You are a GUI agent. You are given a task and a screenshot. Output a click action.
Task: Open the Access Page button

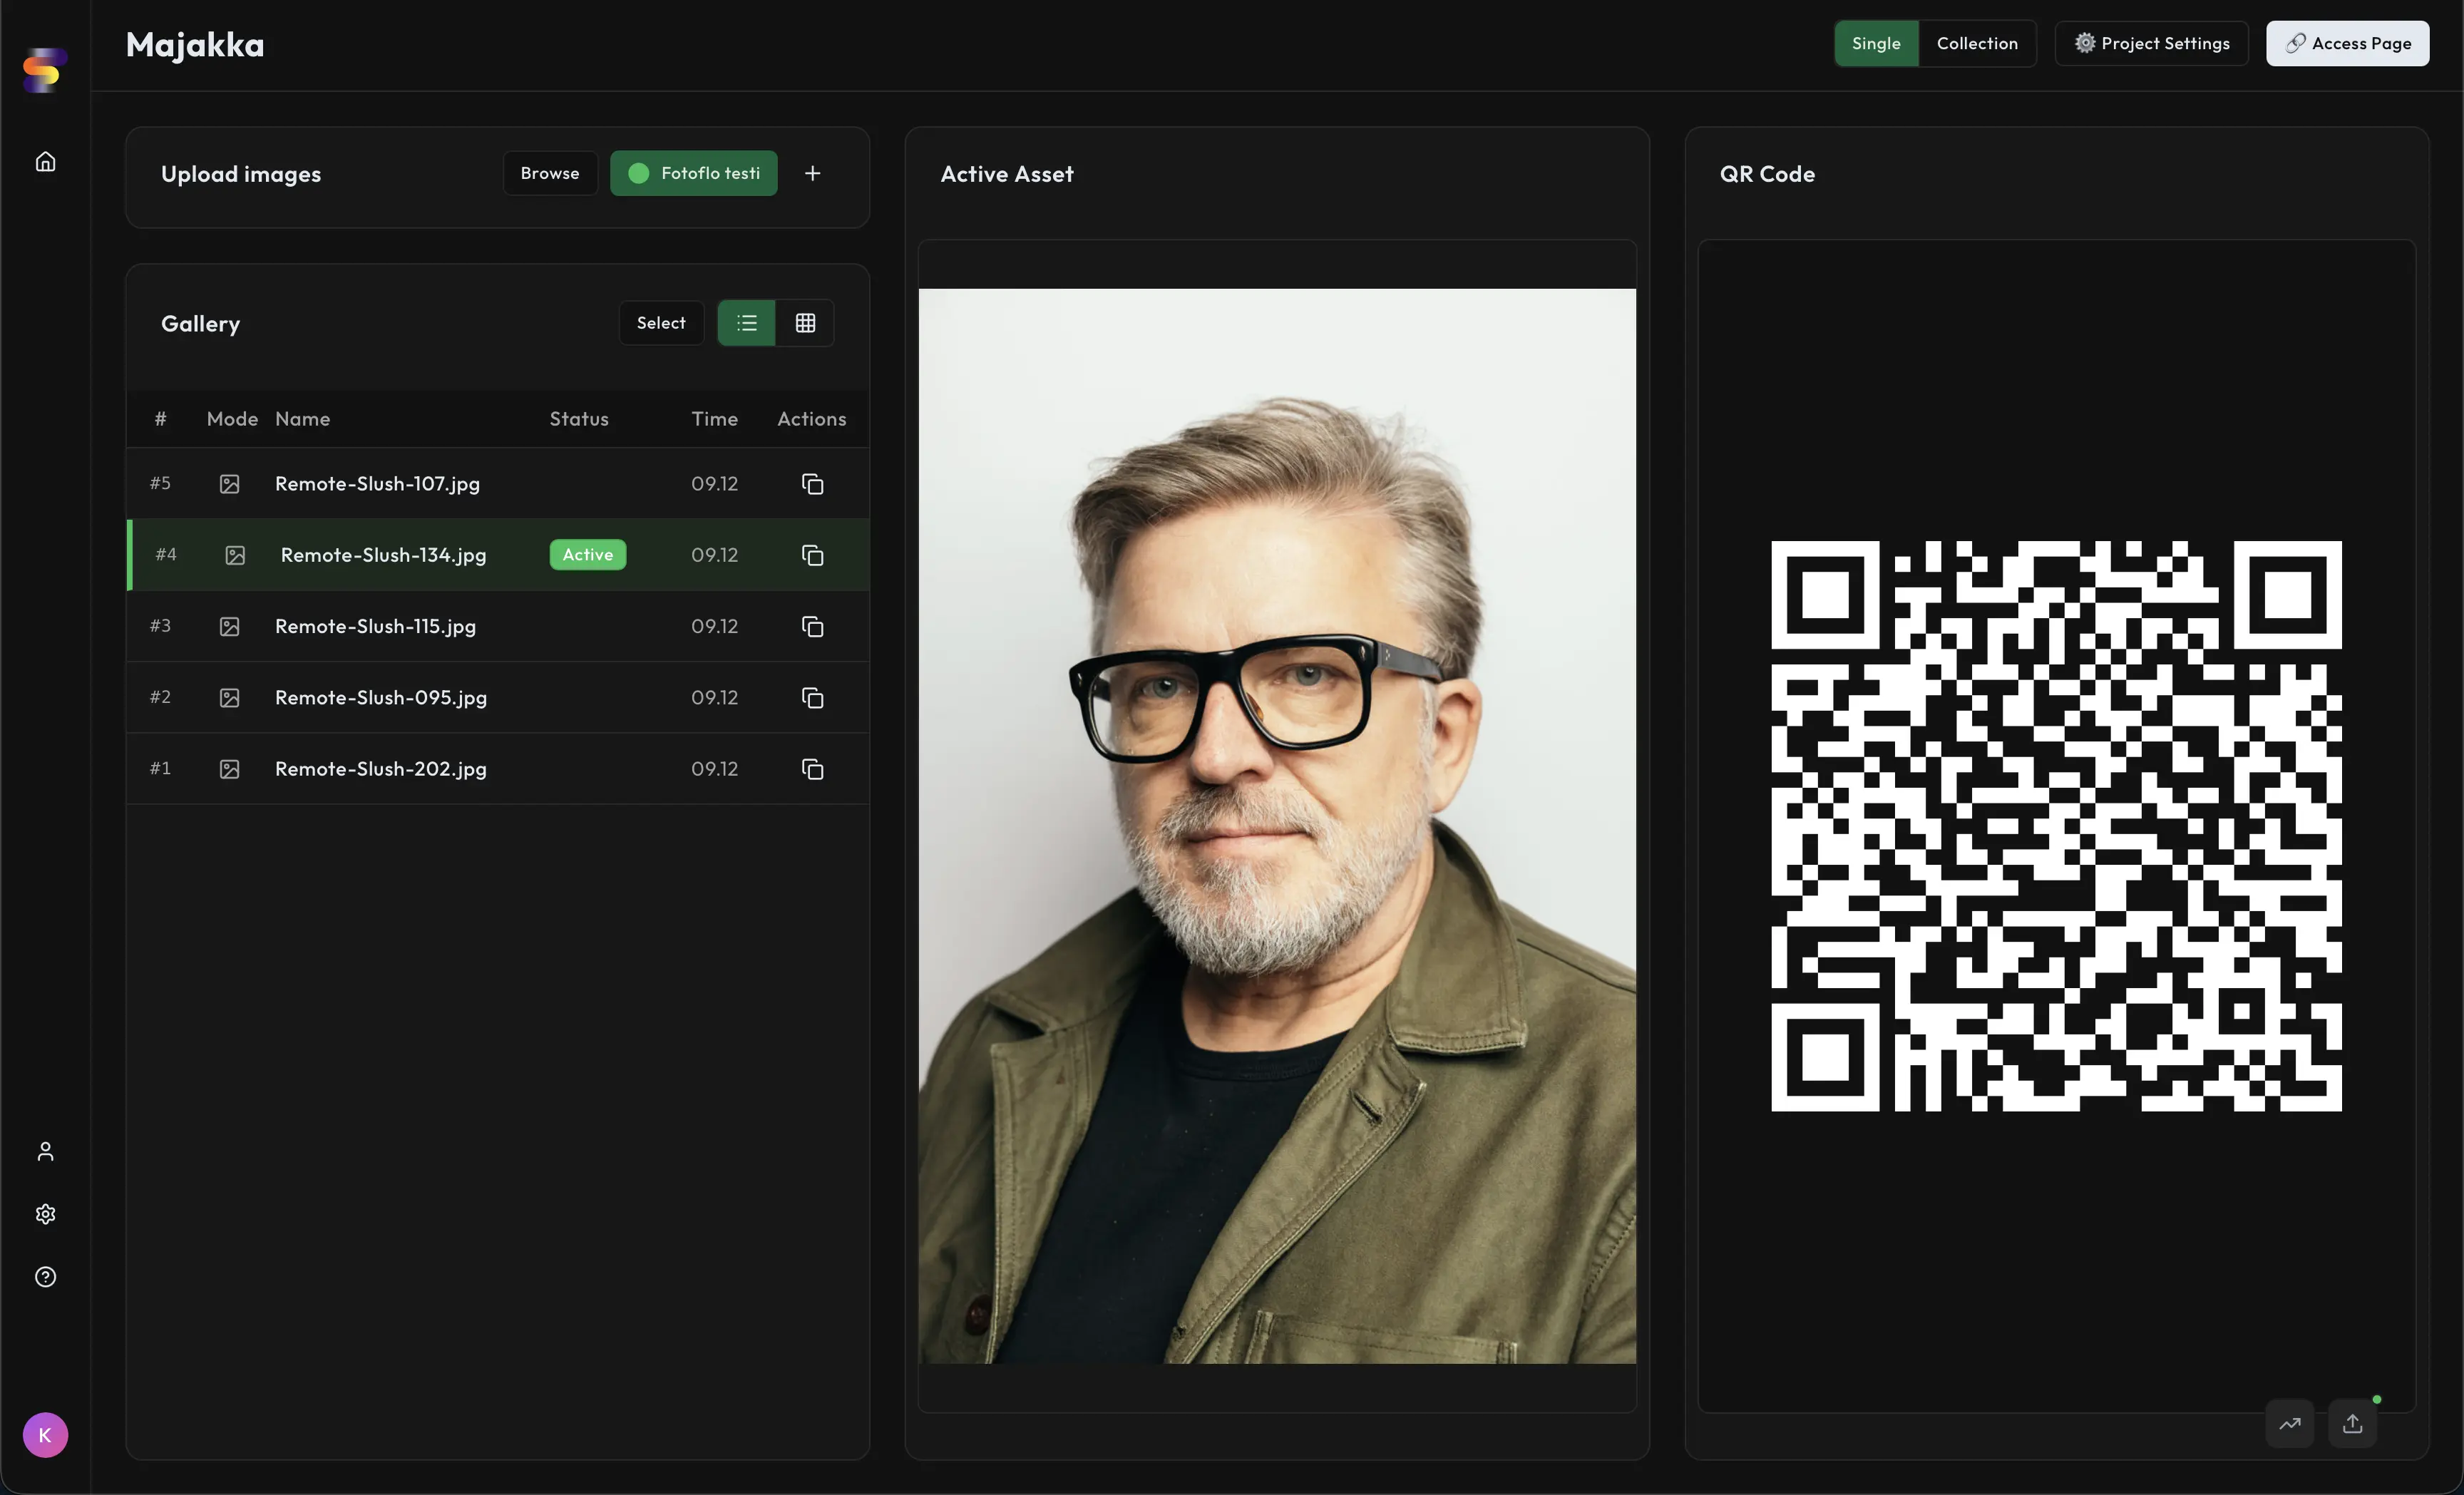tap(2348, 43)
